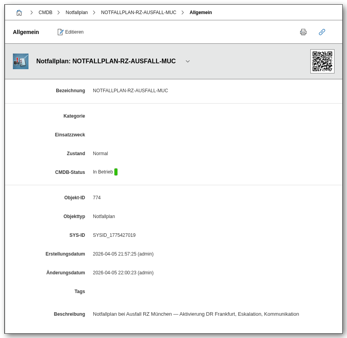Select the SYS-ID value SYSID_1775427019

[114, 235]
